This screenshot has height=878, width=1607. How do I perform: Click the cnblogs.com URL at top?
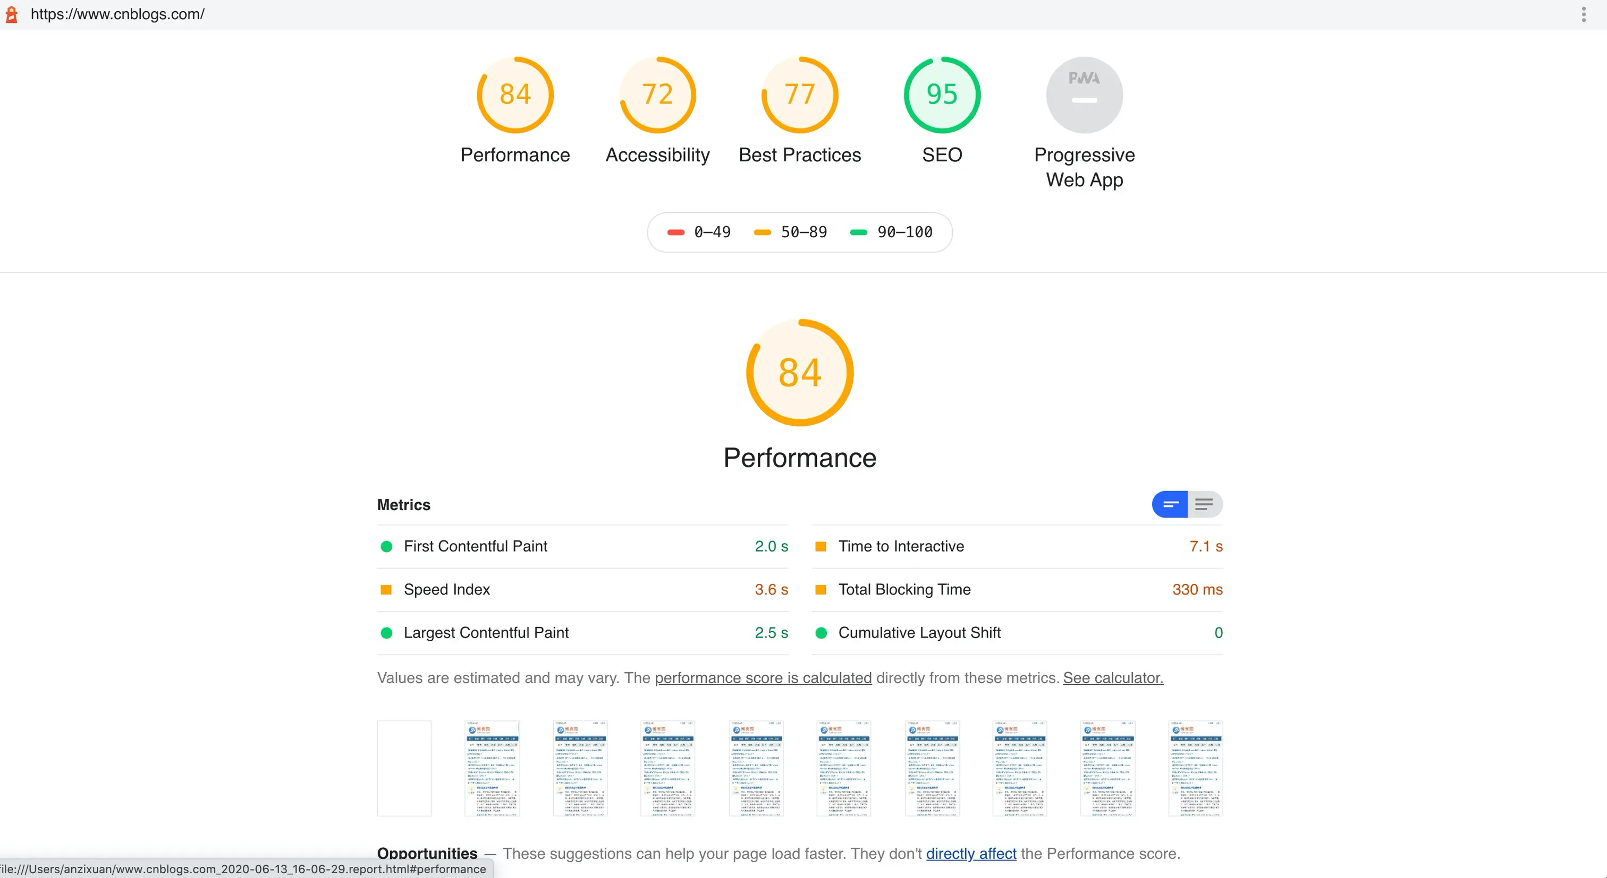[x=117, y=14]
